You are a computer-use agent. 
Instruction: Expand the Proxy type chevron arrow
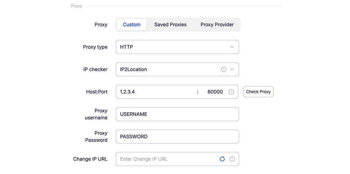[232, 47]
